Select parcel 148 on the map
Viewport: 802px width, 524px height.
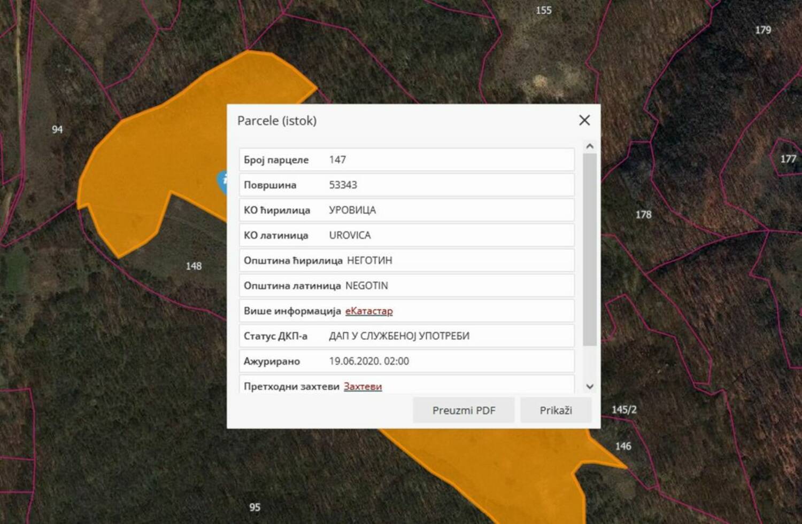(x=194, y=266)
